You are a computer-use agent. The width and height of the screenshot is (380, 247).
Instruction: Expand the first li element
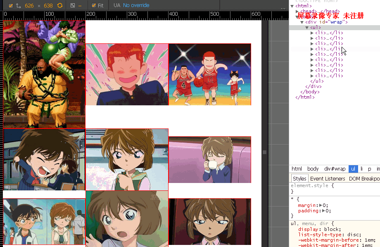click(x=312, y=33)
